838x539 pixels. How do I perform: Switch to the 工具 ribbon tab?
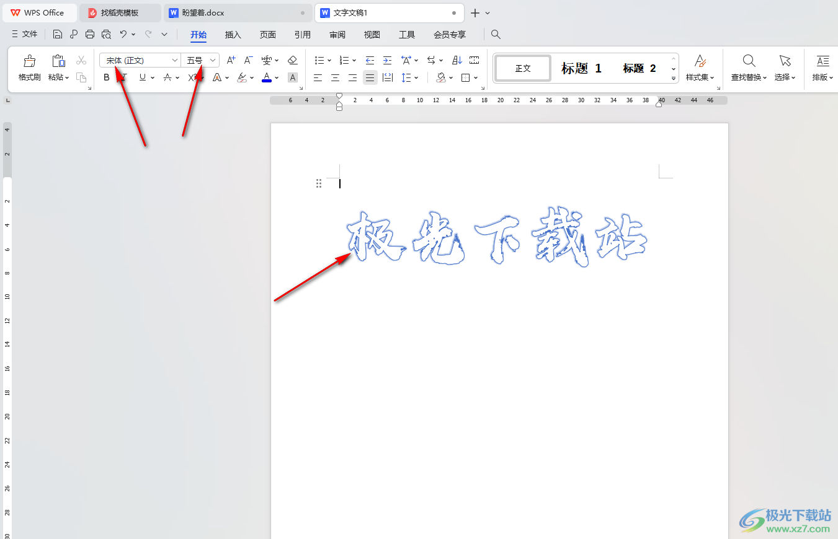click(407, 35)
